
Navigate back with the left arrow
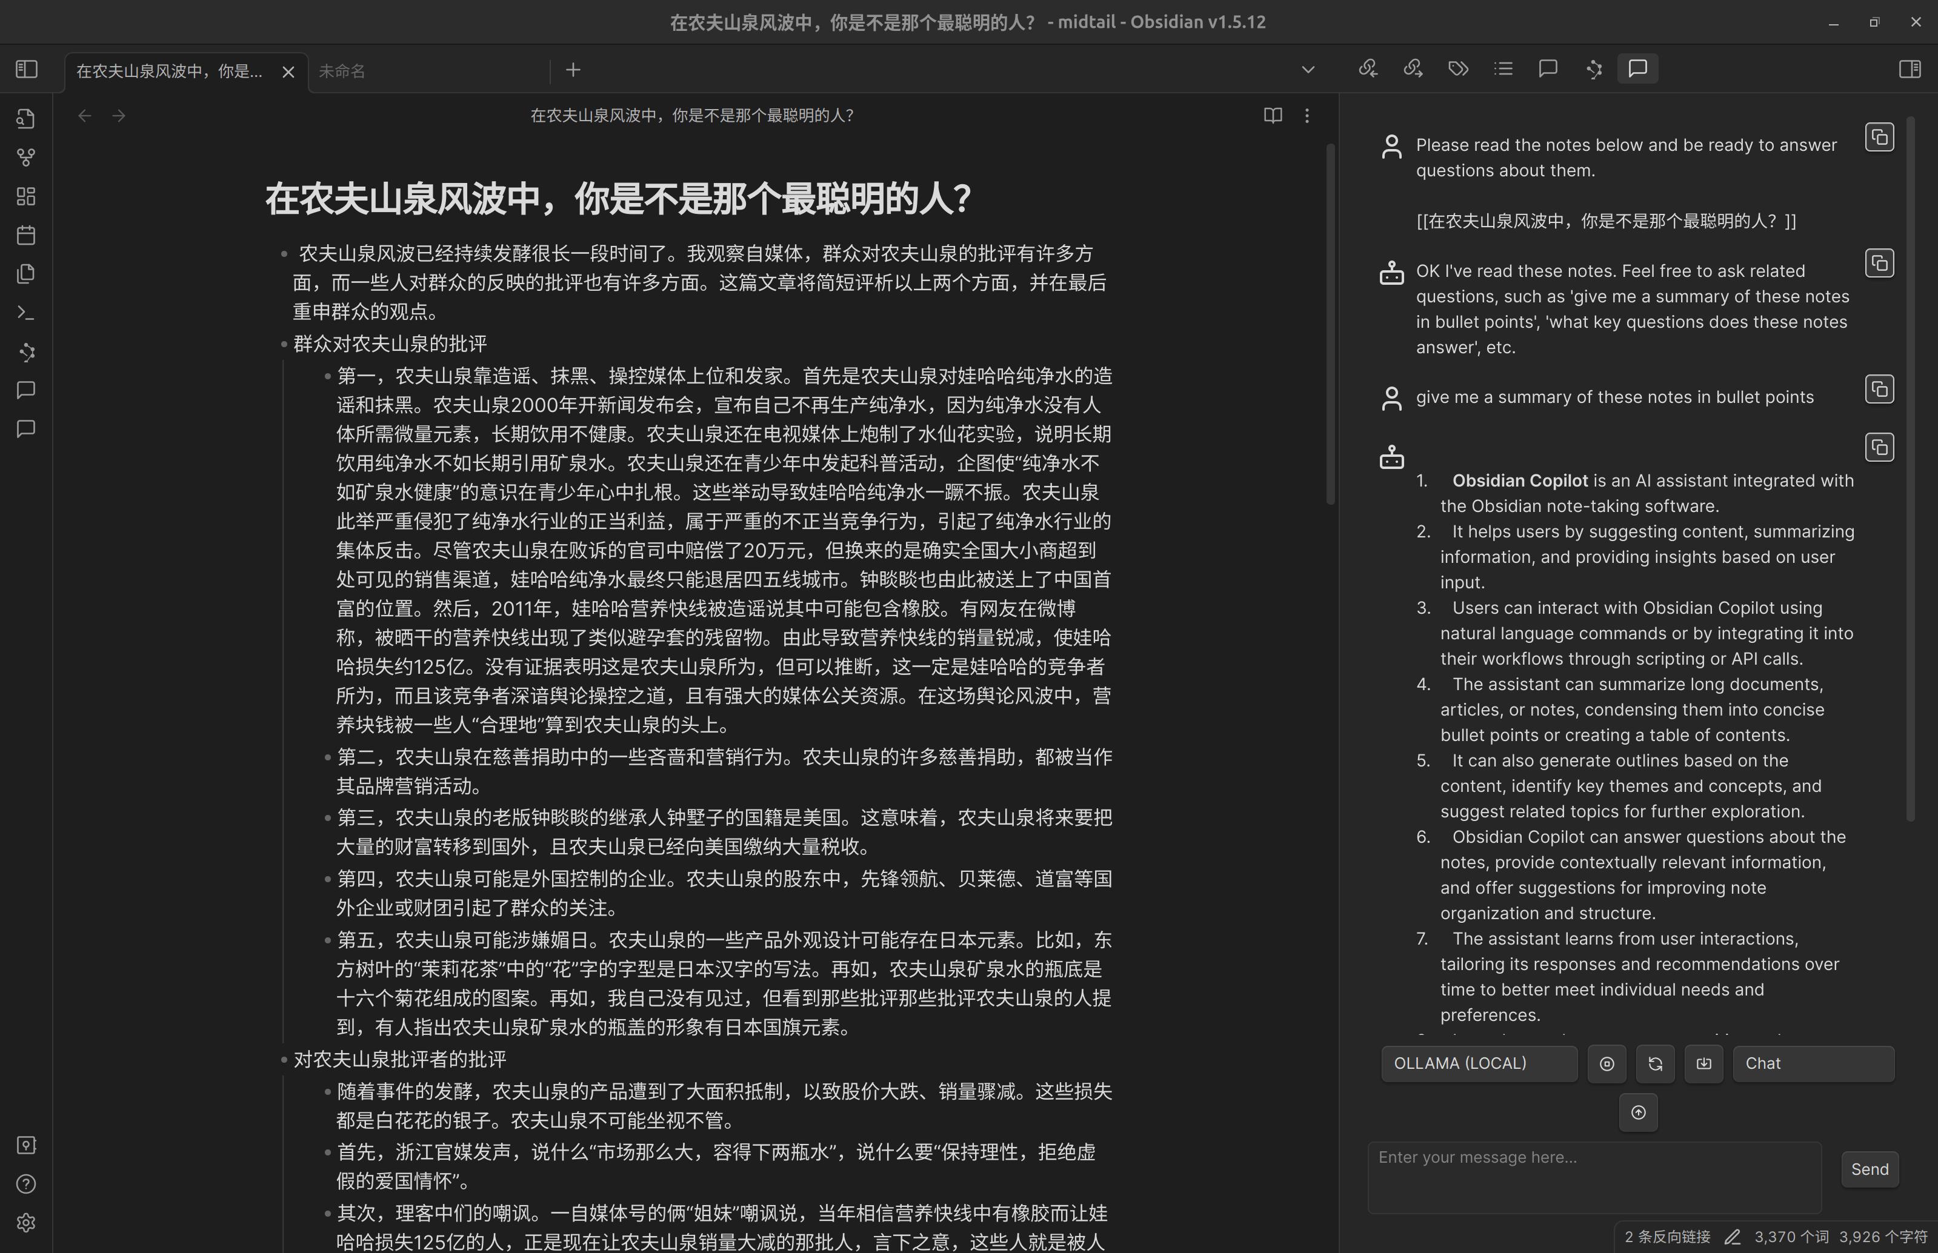[x=85, y=116]
